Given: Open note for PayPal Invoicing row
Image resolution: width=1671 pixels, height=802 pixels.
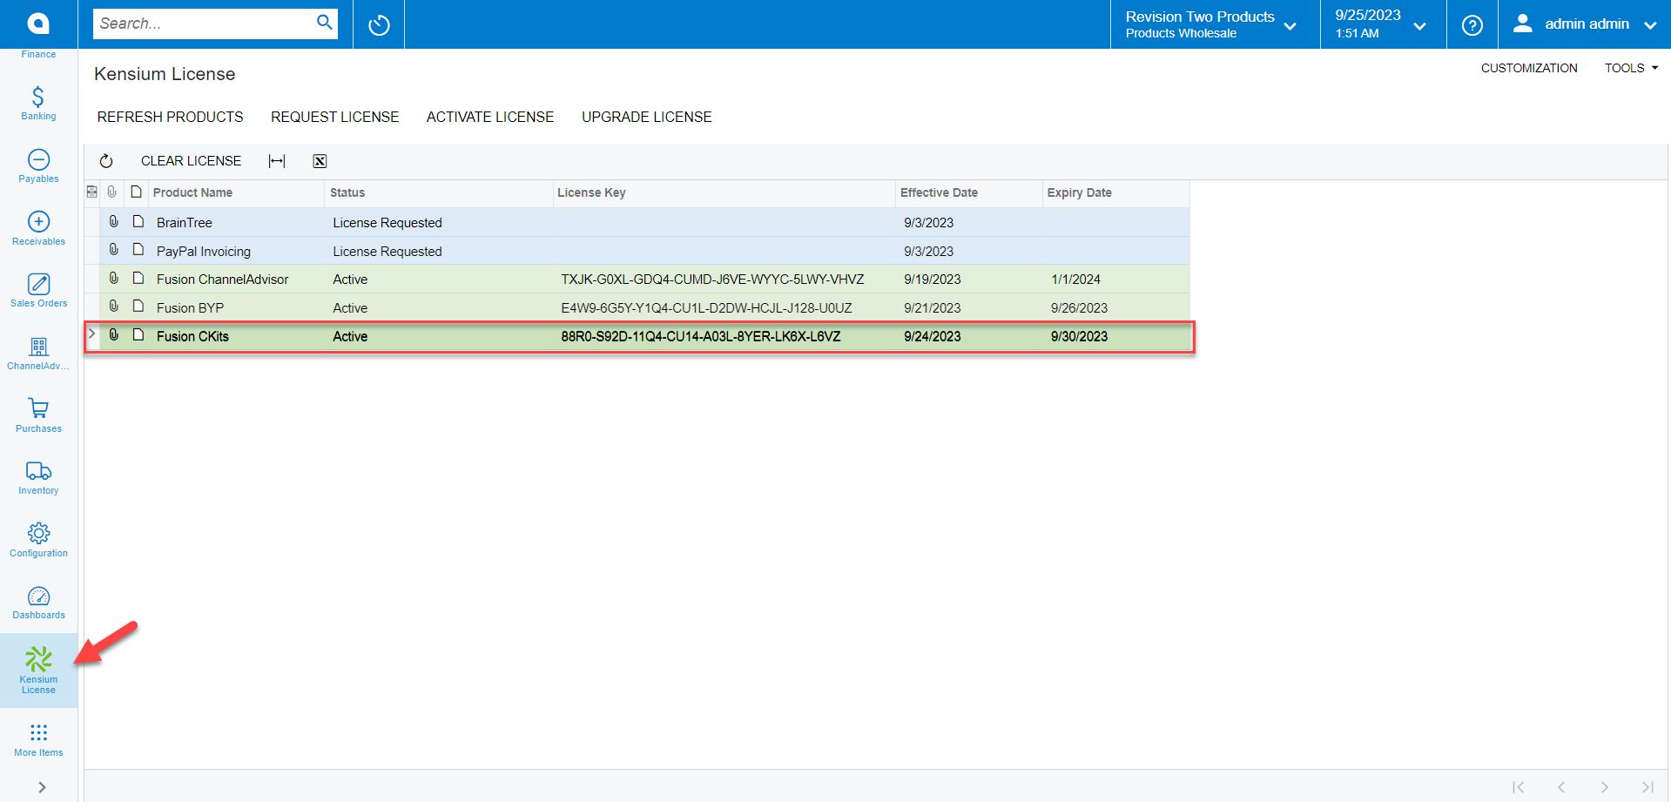Looking at the screenshot, I should (138, 250).
